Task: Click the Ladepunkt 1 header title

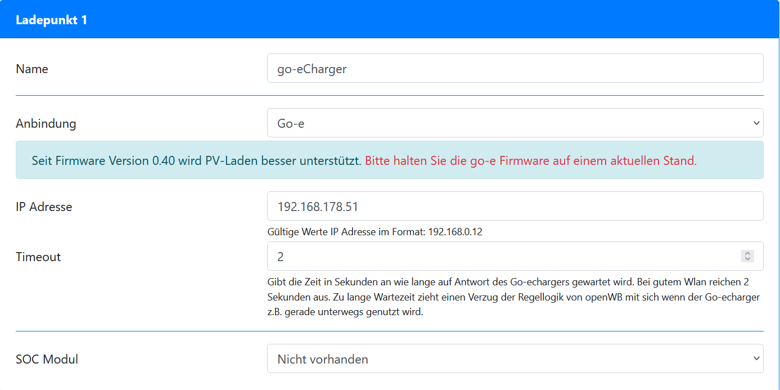Action: click(x=51, y=20)
